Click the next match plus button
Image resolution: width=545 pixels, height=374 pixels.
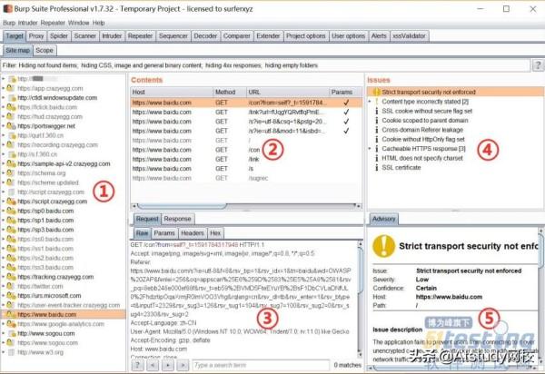pyautogui.click(x=168, y=365)
